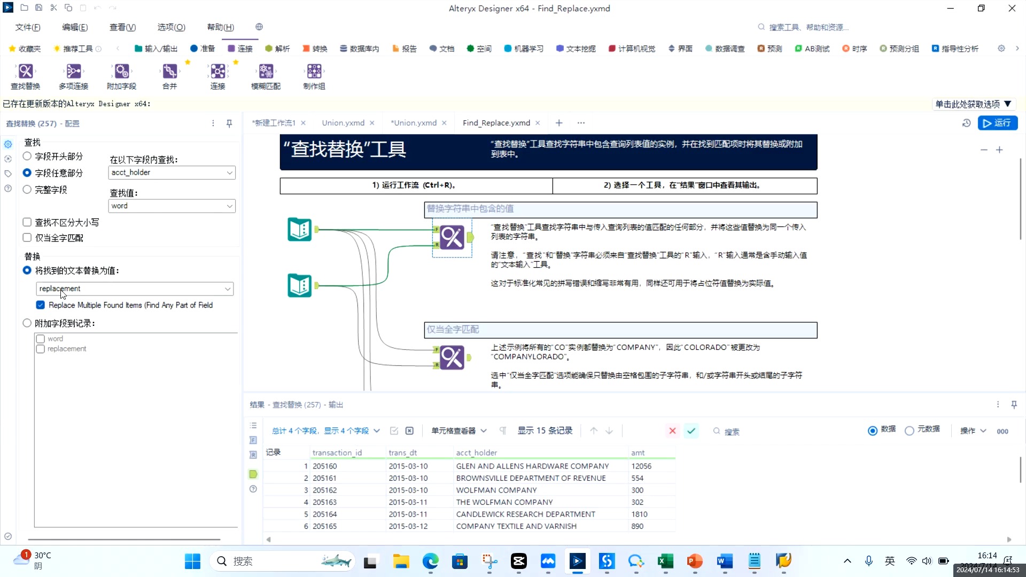Open the 单元格查看器 dropdown in results pane
Image resolution: width=1026 pixels, height=577 pixels.
458,431
